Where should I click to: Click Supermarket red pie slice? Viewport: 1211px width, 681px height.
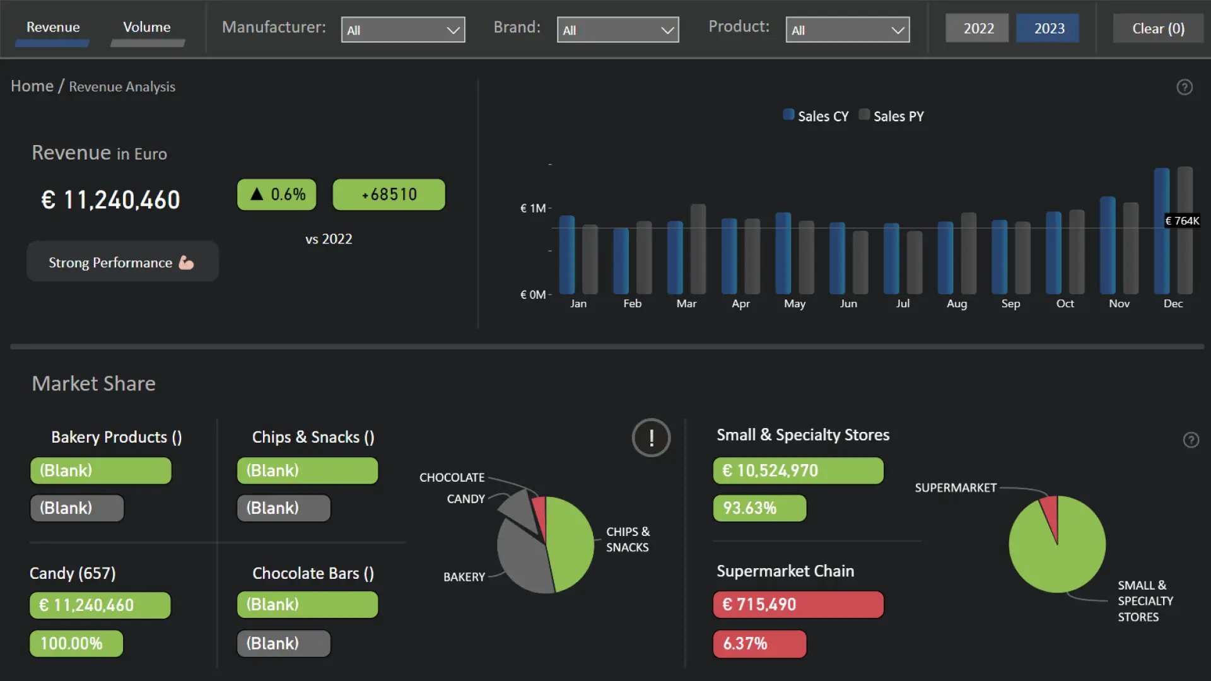pyautogui.click(x=1051, y=512)
